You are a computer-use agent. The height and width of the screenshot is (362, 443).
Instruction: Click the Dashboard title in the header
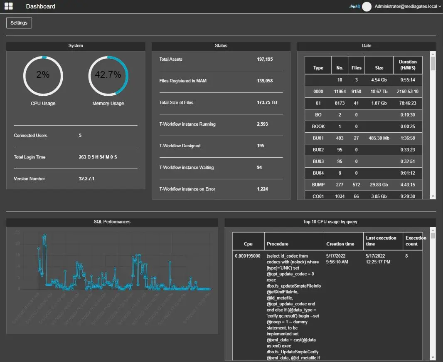pos(40,6)
